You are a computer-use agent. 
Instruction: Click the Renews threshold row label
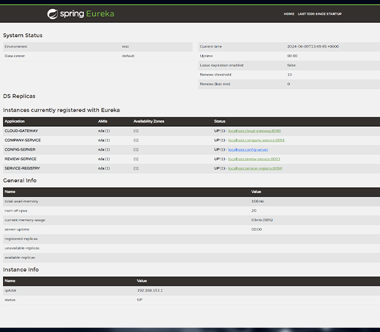pyautogui.click(x=215, y=75)
